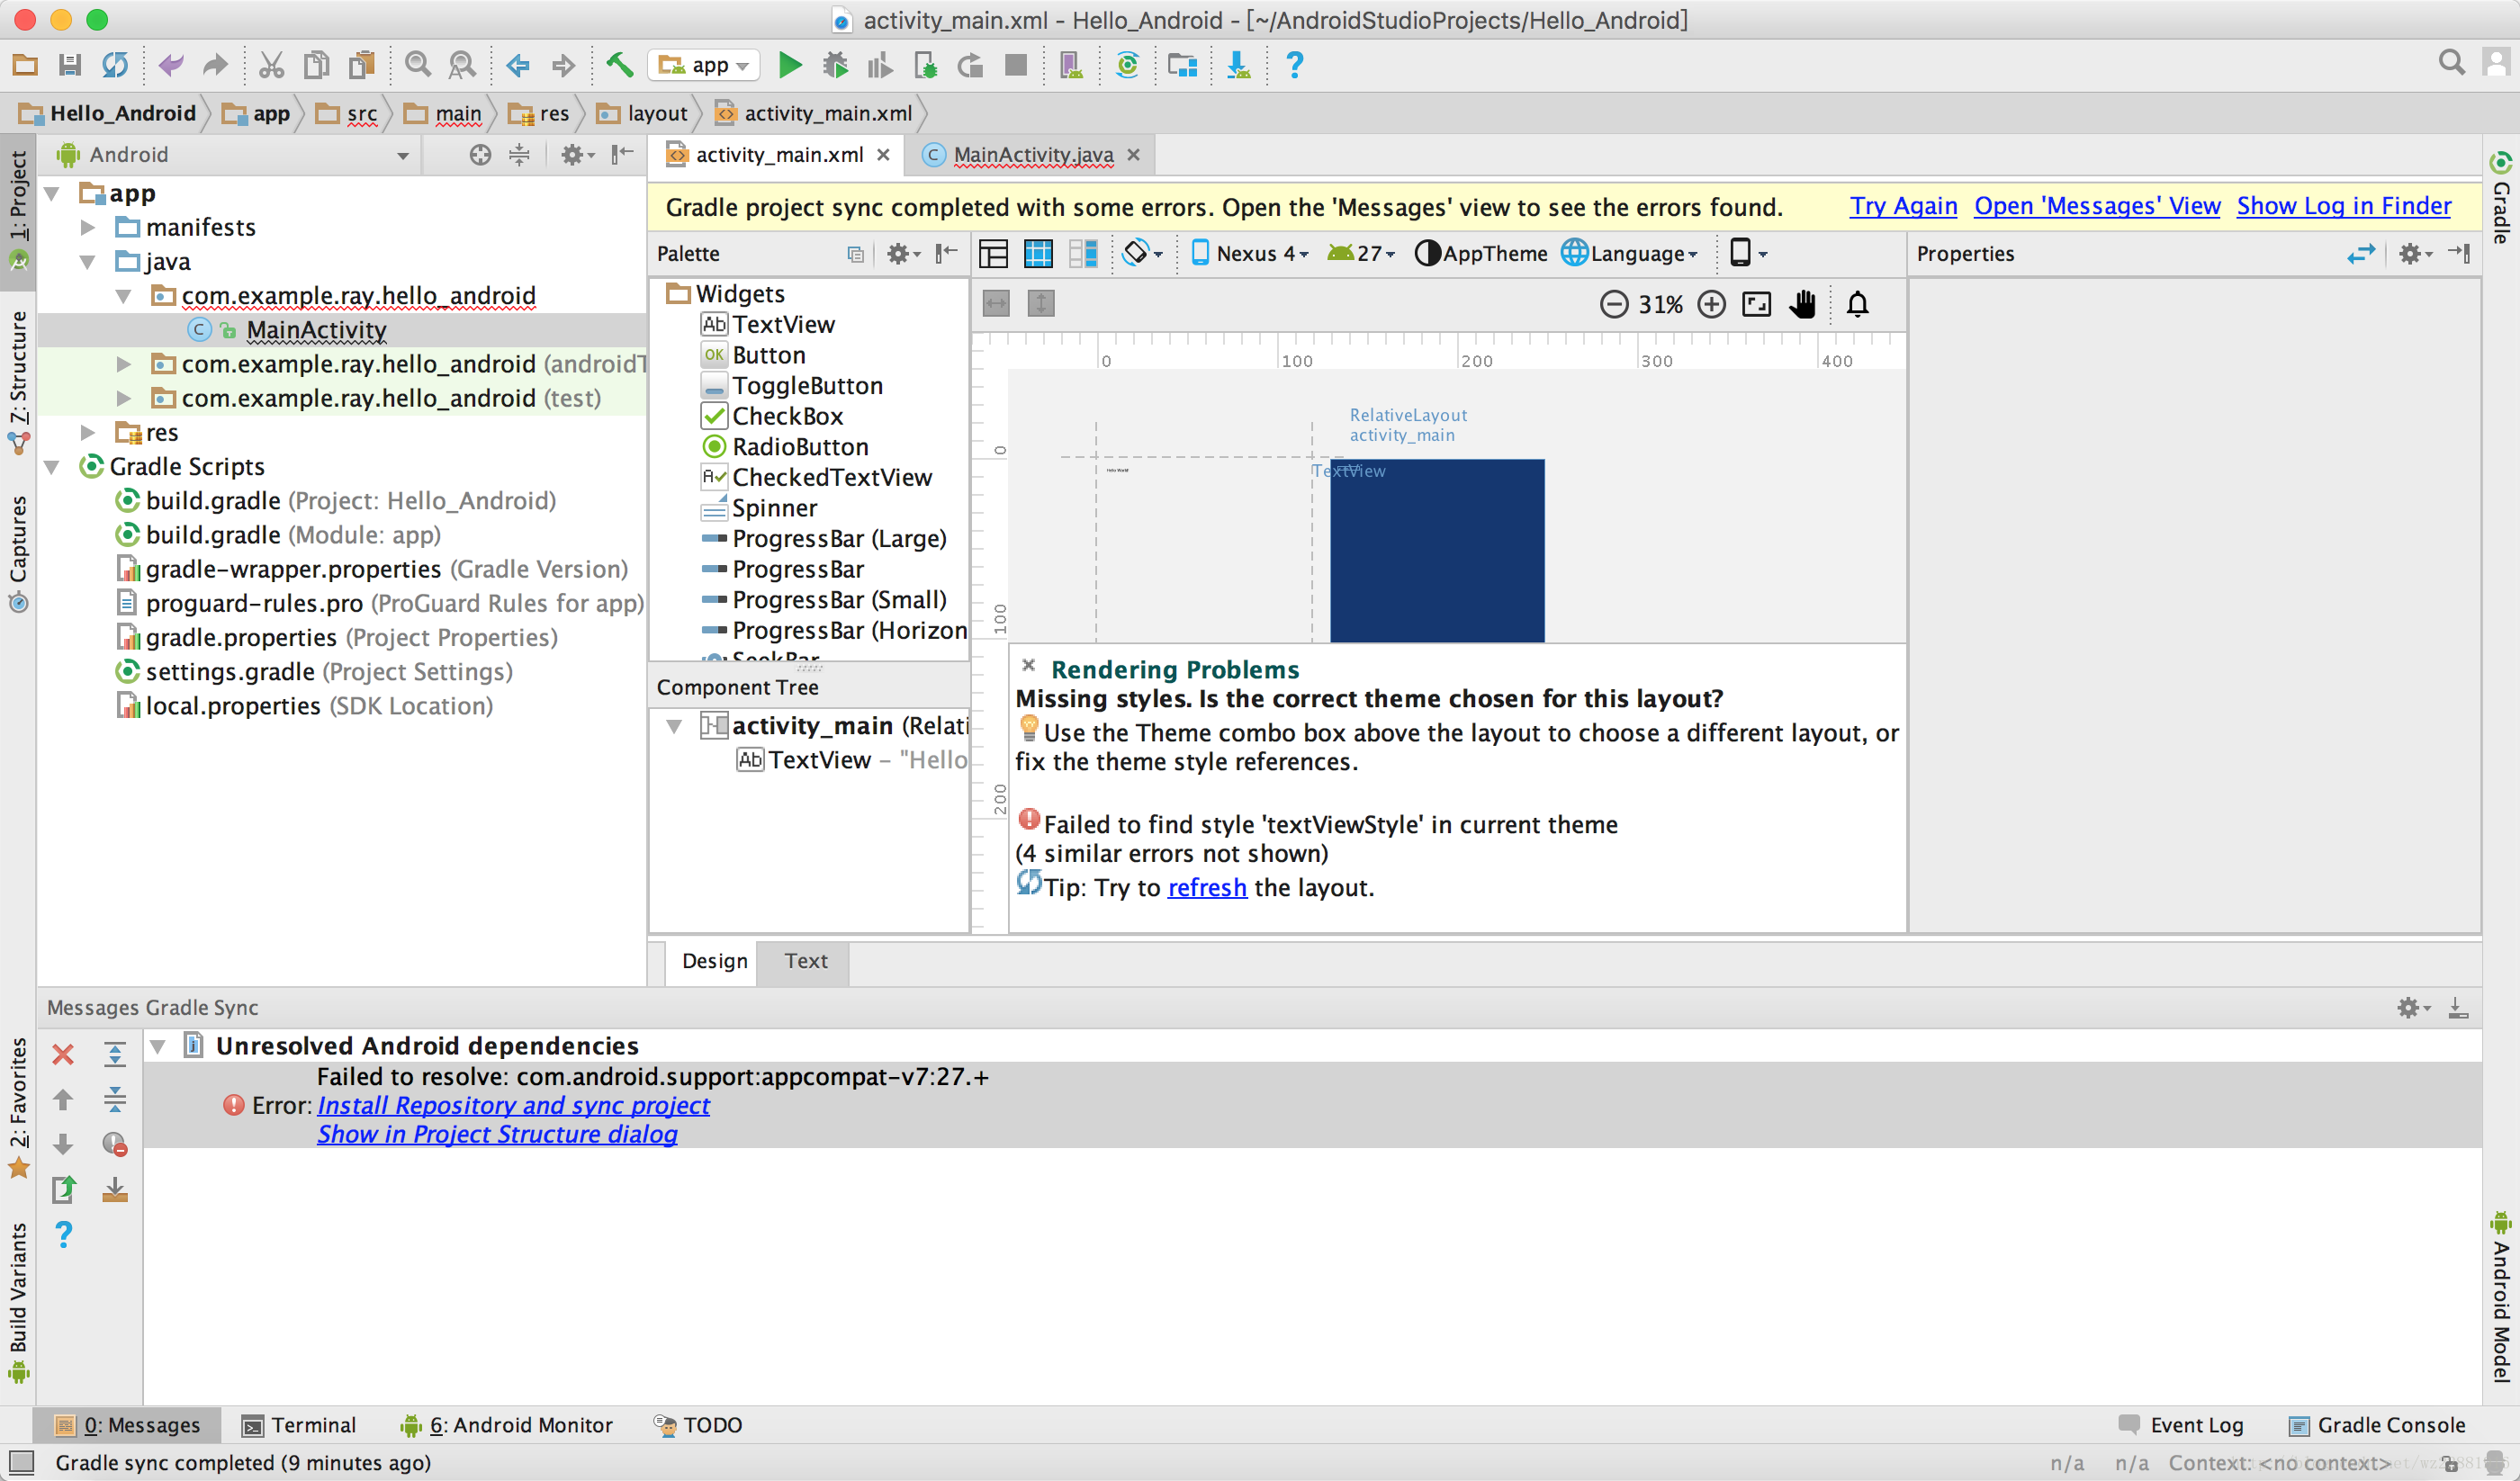Viewport: 2520px width, 1481px height.
Task: Select the Pan hand tool
Action: coord(1803,304)
